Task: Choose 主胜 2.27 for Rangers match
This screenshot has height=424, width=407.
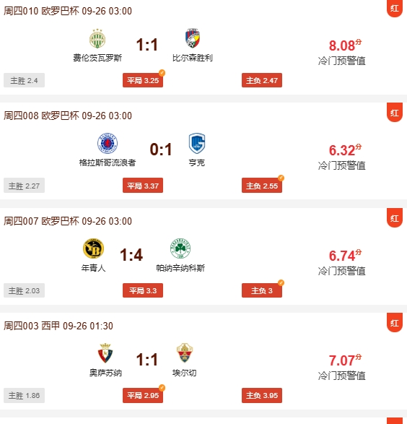Action: 24,186
